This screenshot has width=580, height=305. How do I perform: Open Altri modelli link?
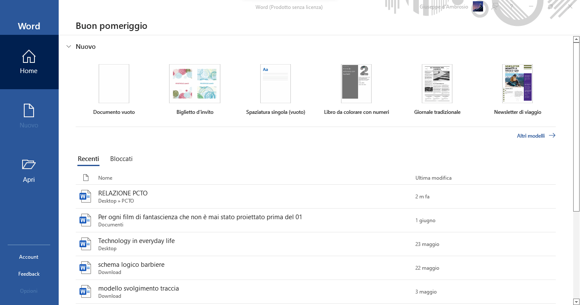[x=531, y=136]
